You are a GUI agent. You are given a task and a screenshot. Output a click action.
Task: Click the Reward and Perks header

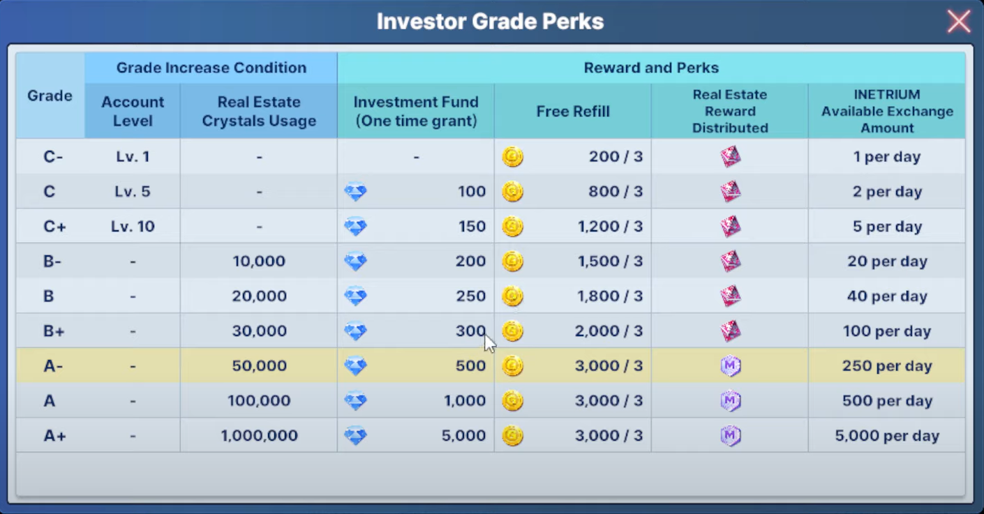tap(651, 68)
